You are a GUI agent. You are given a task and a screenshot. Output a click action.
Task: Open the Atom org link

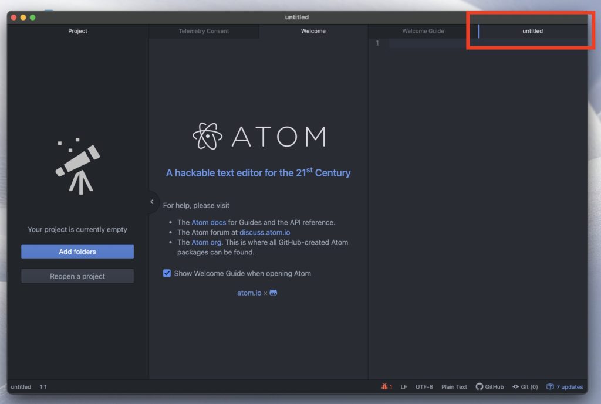coord(206,242)
